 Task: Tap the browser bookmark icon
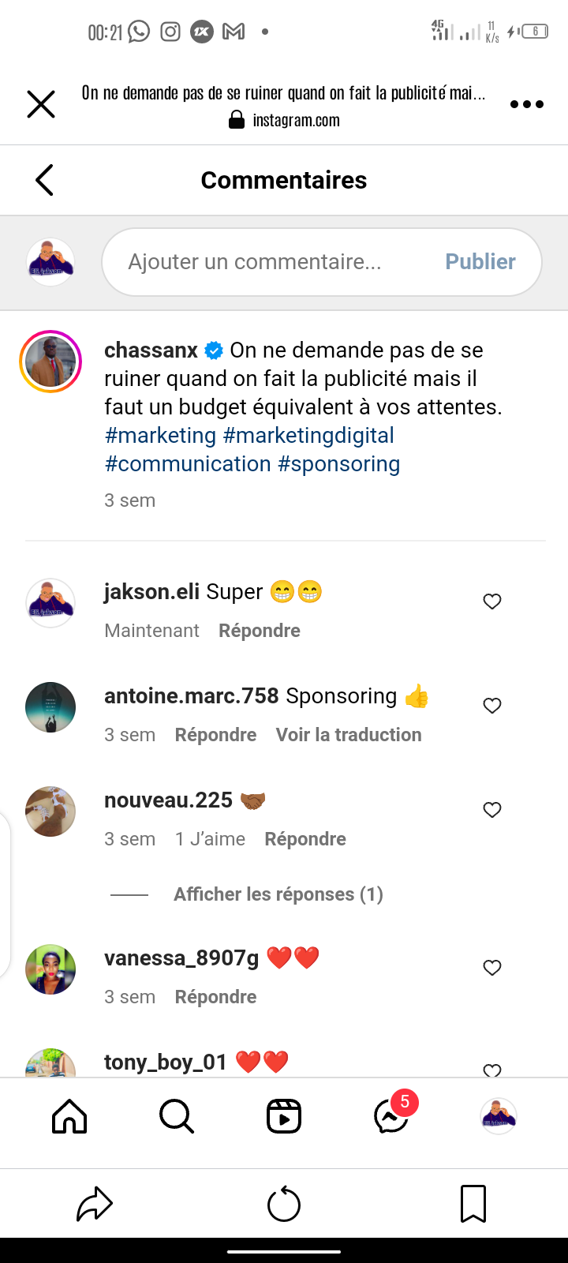coord(473,1205)
